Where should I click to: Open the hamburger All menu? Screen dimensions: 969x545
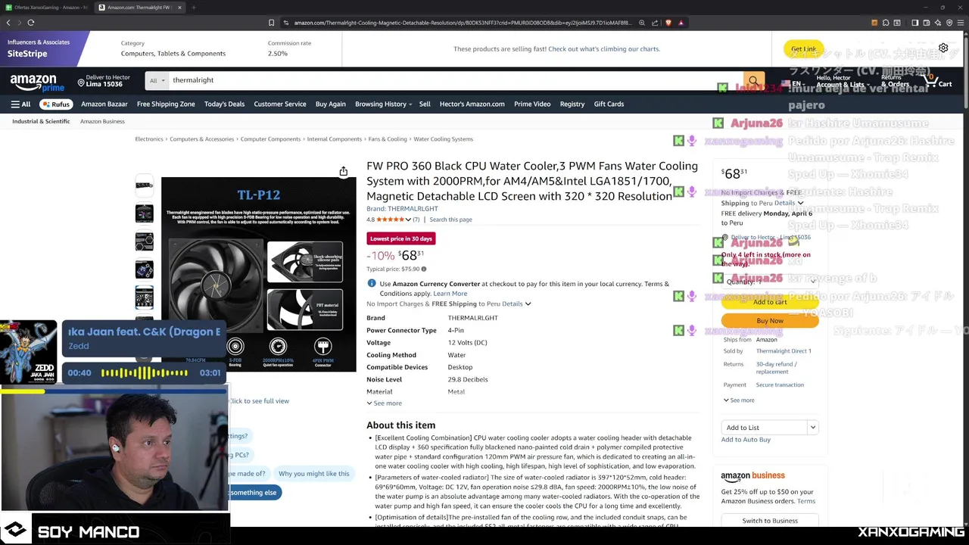(x=20, y=104)
